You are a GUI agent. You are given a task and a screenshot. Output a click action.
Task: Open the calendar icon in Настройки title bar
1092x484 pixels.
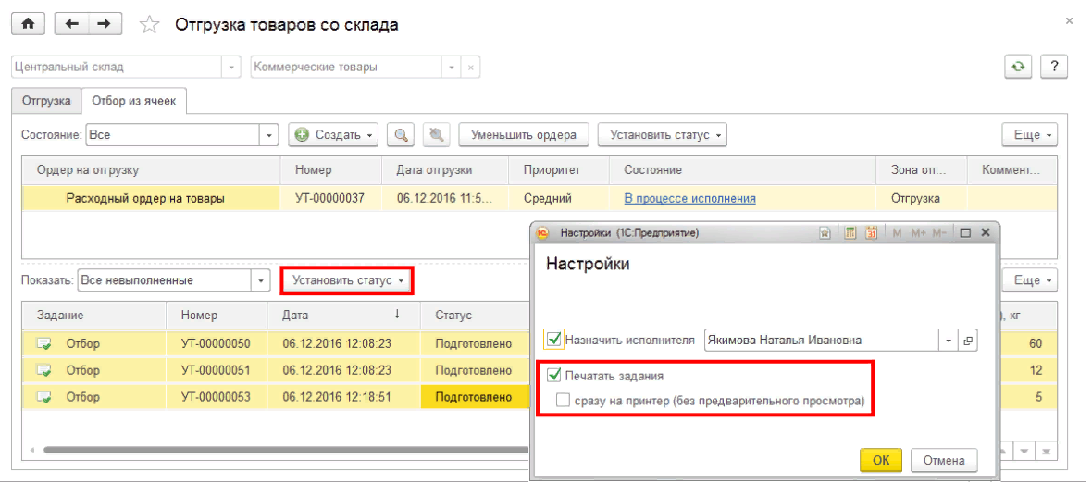click(x=871, y=233)
